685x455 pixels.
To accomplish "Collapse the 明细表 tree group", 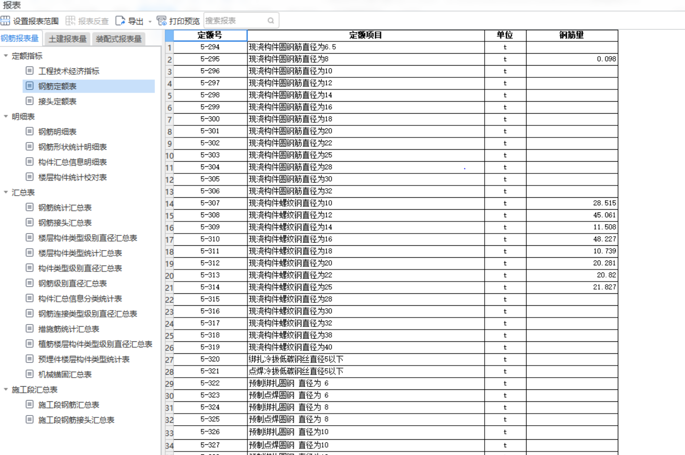I will pos(6,117).
